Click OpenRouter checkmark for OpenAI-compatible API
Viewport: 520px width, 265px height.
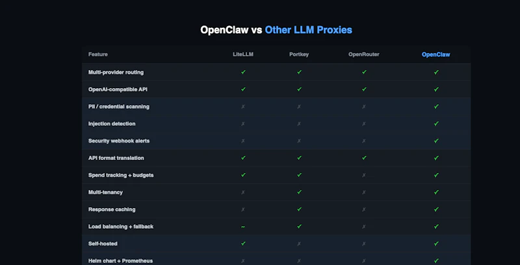[x=364, y=89]
